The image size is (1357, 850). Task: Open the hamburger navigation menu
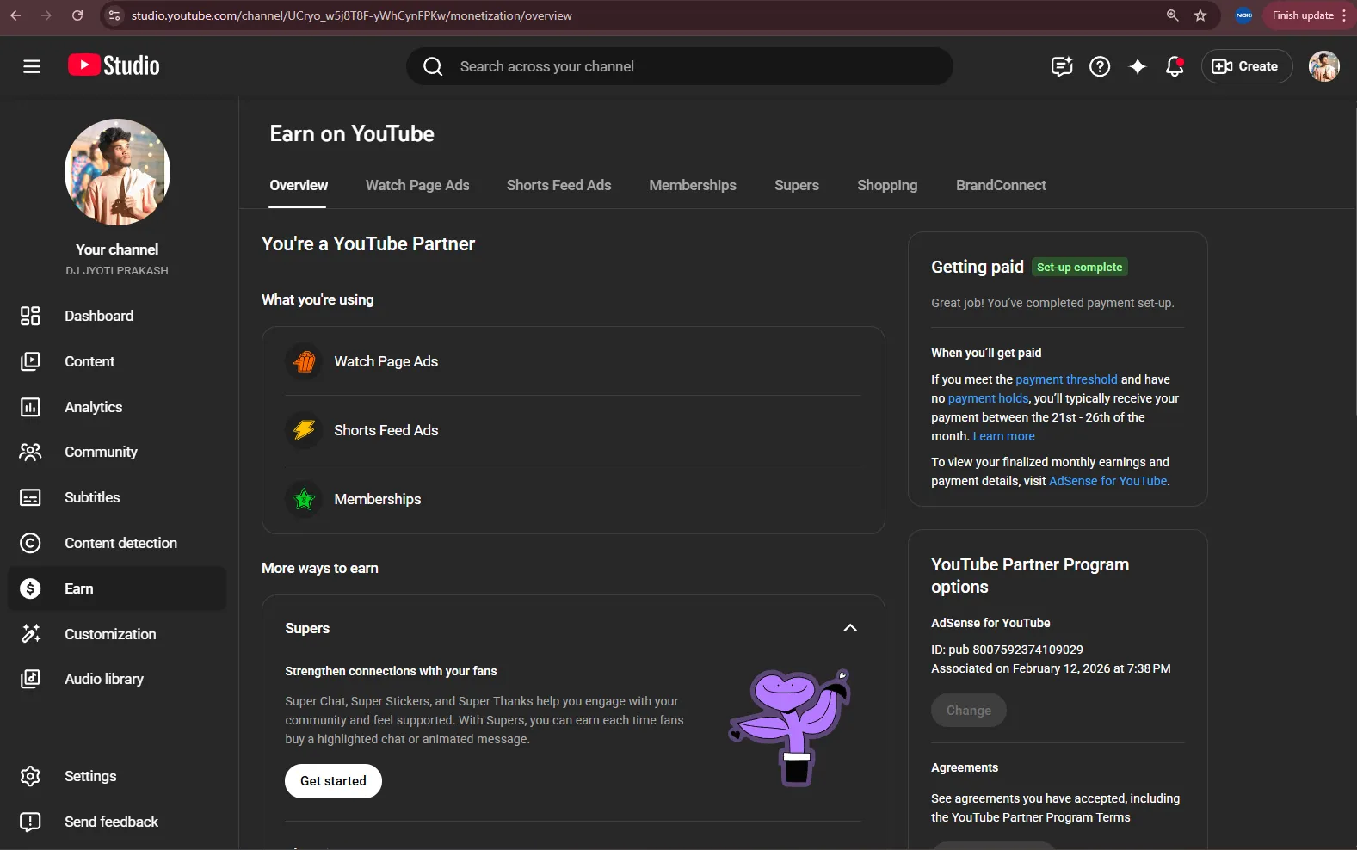click(x=32, y=66)
